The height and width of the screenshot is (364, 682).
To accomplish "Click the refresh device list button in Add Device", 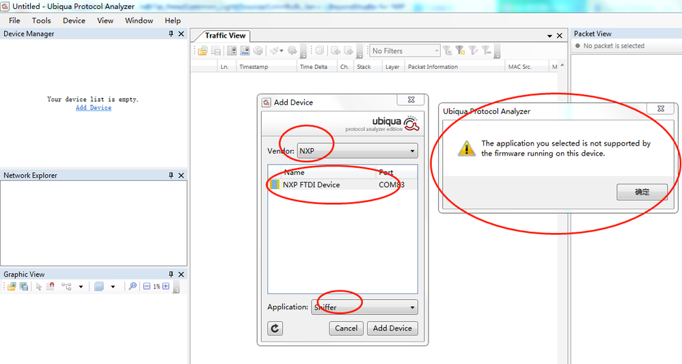I will pyautogui.click(x=275, y=328).
